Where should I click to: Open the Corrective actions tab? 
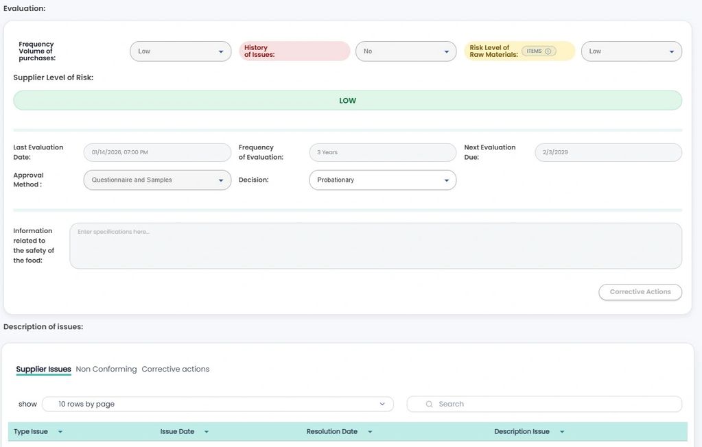(176, 370)
